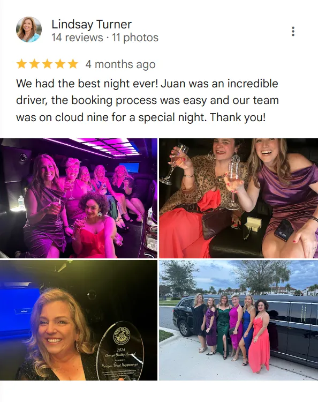Screen dimensions: 318x402
Task: Open the photo of two women toasting champagne
Action: (238, 198)
